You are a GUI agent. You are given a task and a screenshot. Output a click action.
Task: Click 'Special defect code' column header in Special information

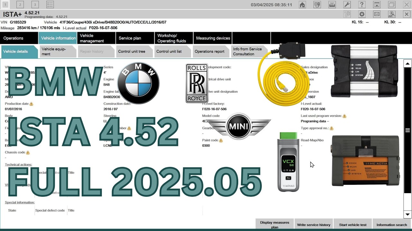click(50, 210)
